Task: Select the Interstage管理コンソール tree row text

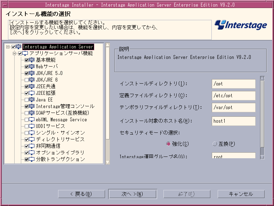Action: coord(65,106)
